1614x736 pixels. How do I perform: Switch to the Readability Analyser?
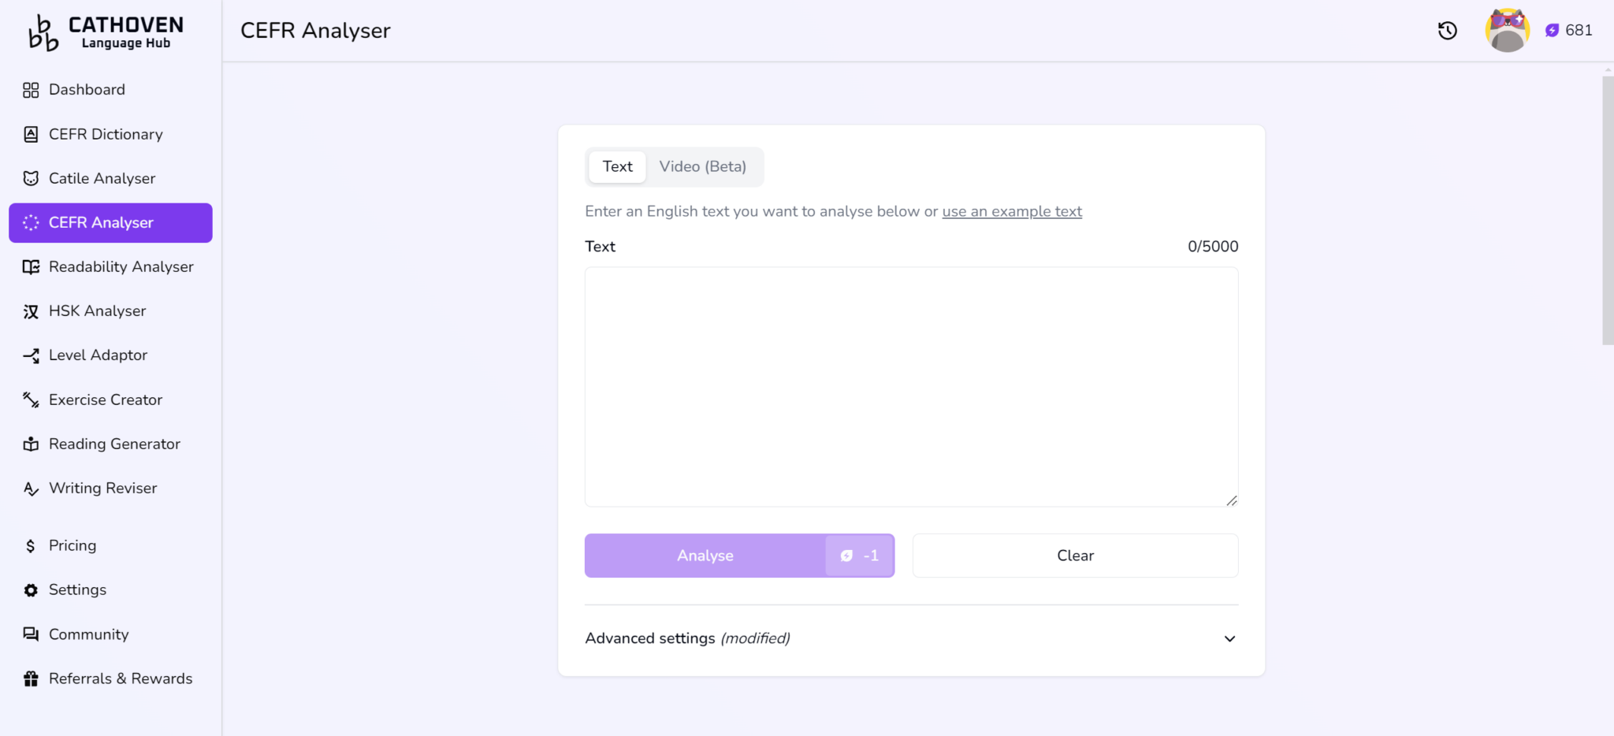point(121,266)
